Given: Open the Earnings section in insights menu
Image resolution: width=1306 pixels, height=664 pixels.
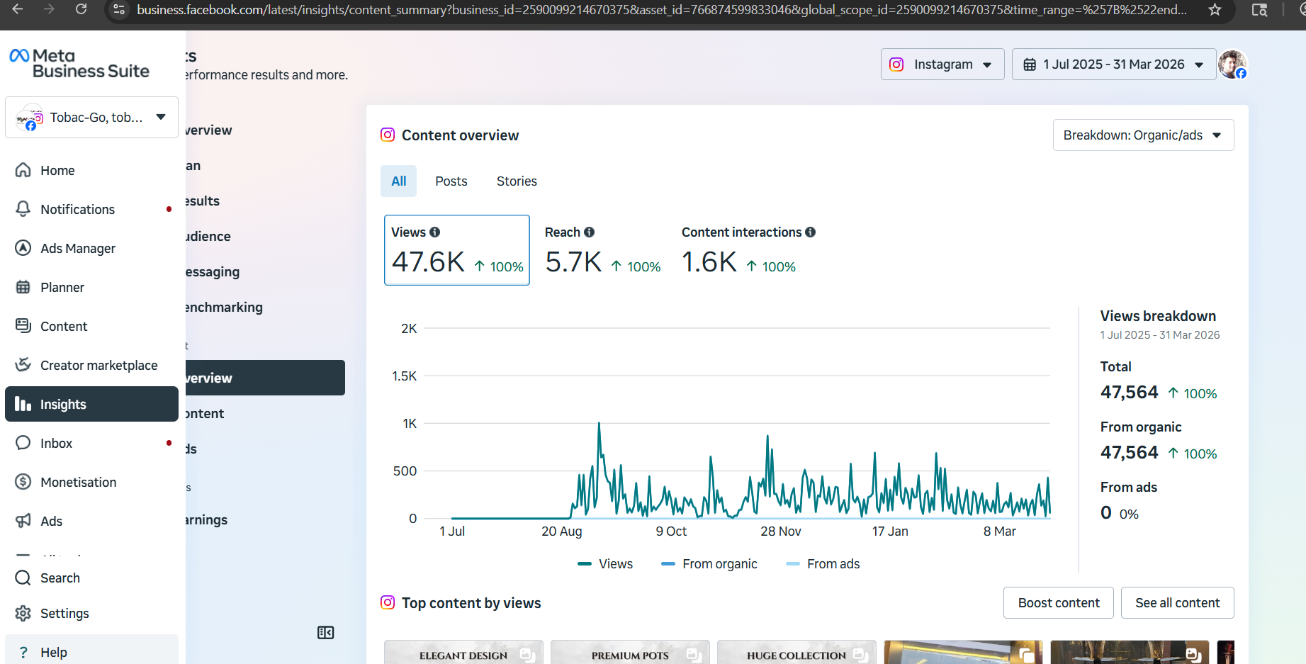Looking at the screenshot, I should point(207,520).
